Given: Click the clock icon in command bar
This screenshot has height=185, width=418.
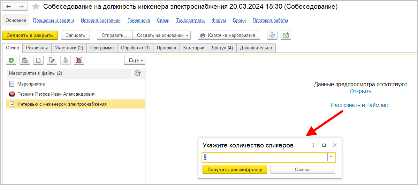Looking at the screenshot, I should pyautogui.click(x=272, y=35).
